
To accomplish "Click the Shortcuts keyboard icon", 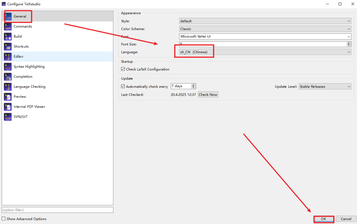I will click(8, 47).
